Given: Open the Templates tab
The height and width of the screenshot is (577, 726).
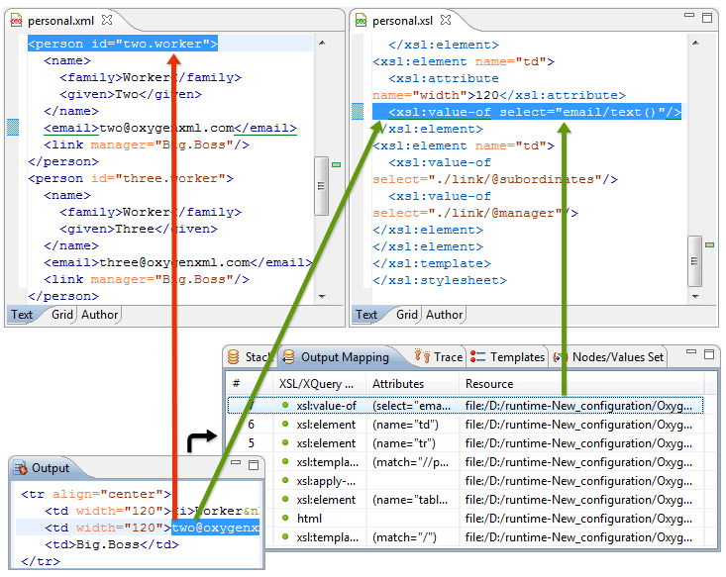Looking at the screenshot, I should pyautogui.click(x=517, y=357).
